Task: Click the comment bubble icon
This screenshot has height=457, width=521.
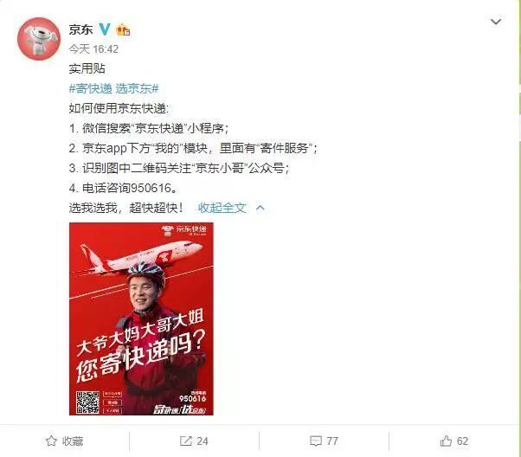Action: tap(316, 441)
